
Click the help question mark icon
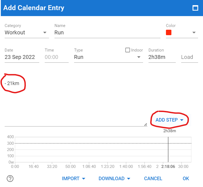point(10,179)
